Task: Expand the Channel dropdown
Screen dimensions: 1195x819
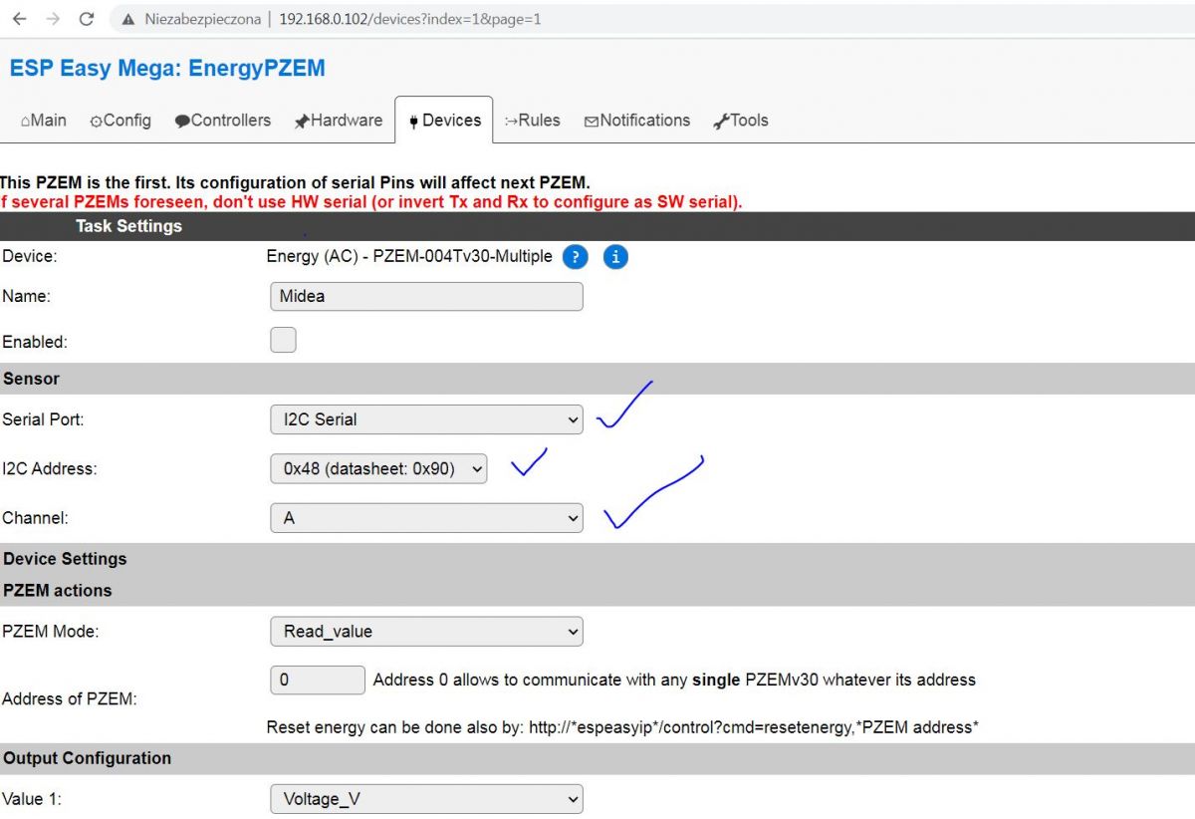Action: coord(426,518)
